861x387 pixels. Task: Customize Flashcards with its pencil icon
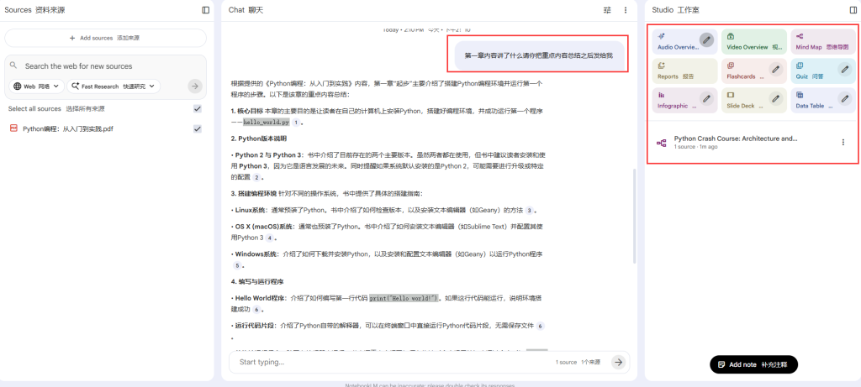tap(775, 69)
